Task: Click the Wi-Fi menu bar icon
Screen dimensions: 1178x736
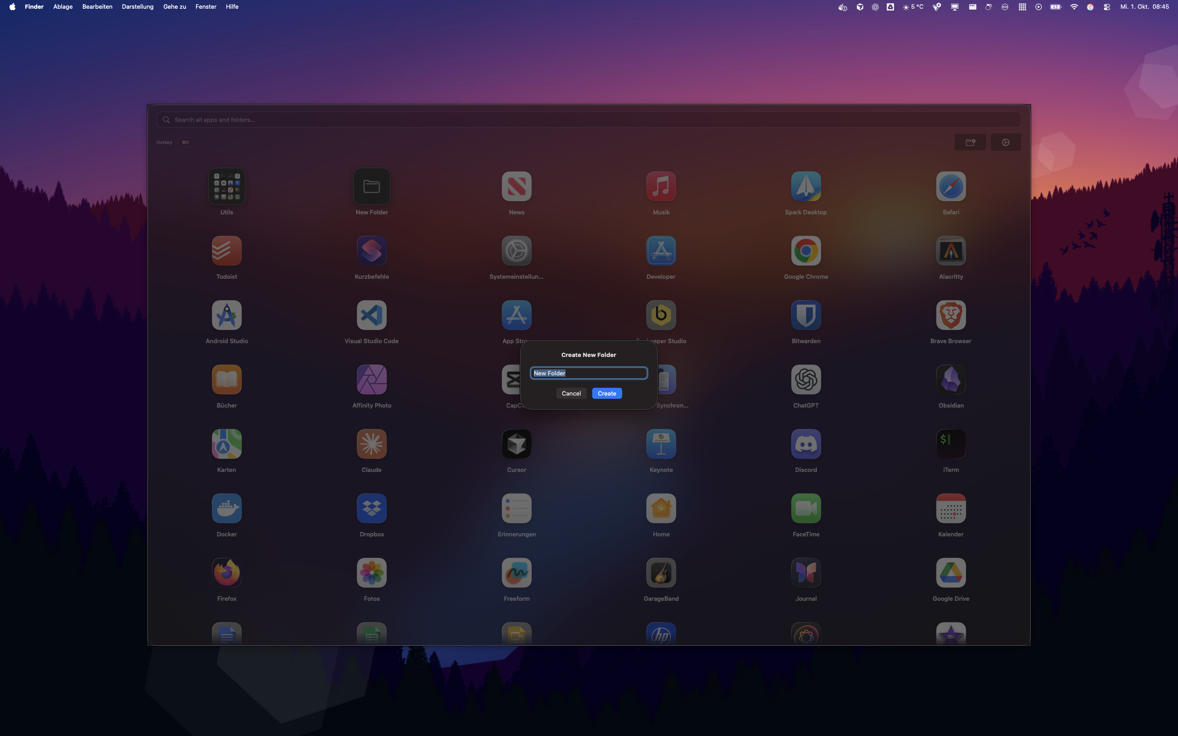Action: click(x=1074, y=7)
